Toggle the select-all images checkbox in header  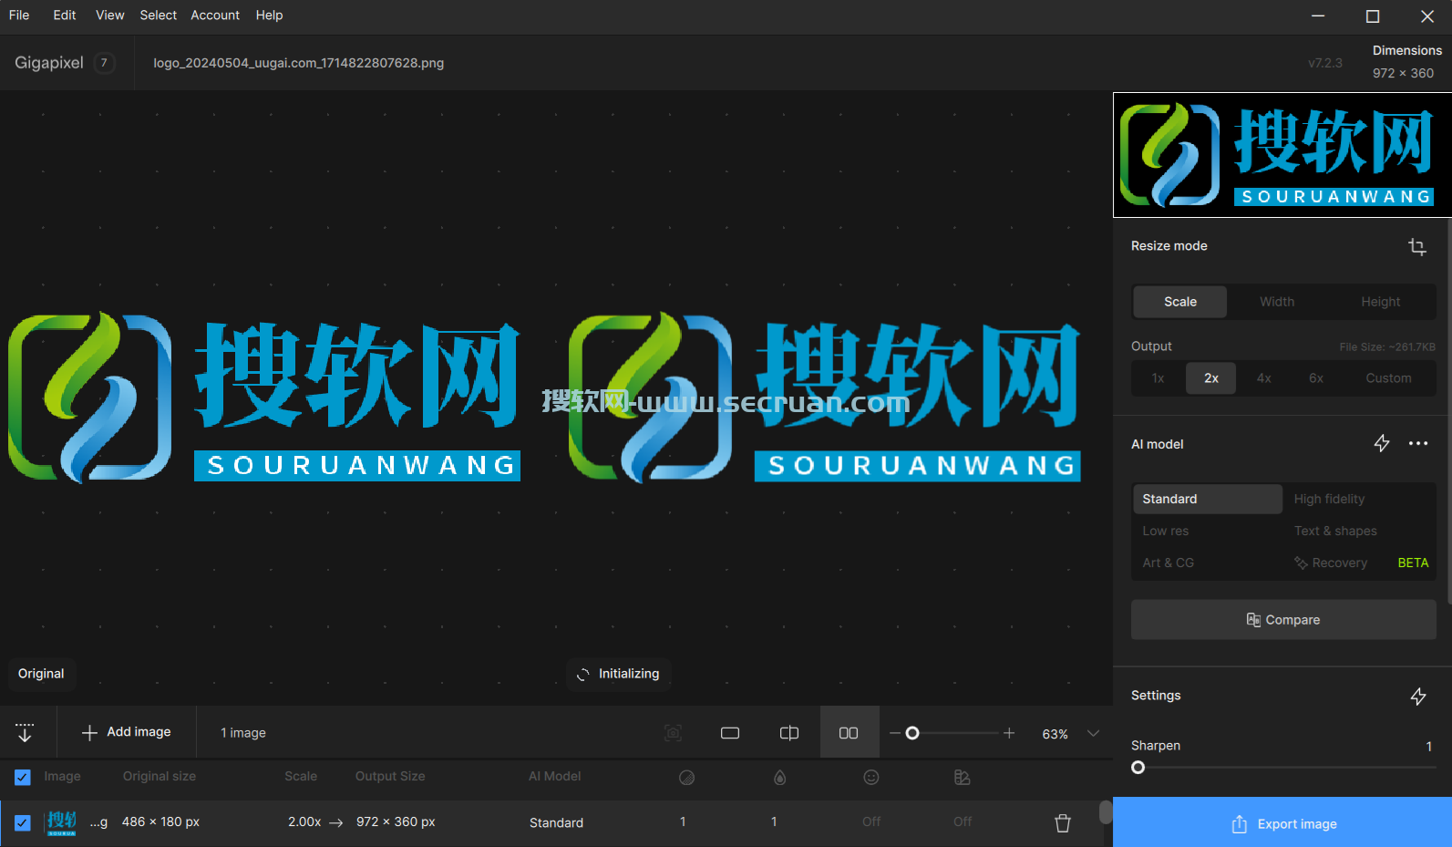click(x=23, y=777)
